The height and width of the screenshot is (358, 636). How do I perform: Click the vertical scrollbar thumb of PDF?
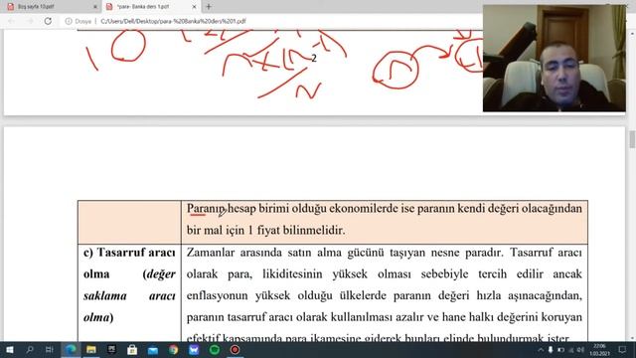[632, 139]
